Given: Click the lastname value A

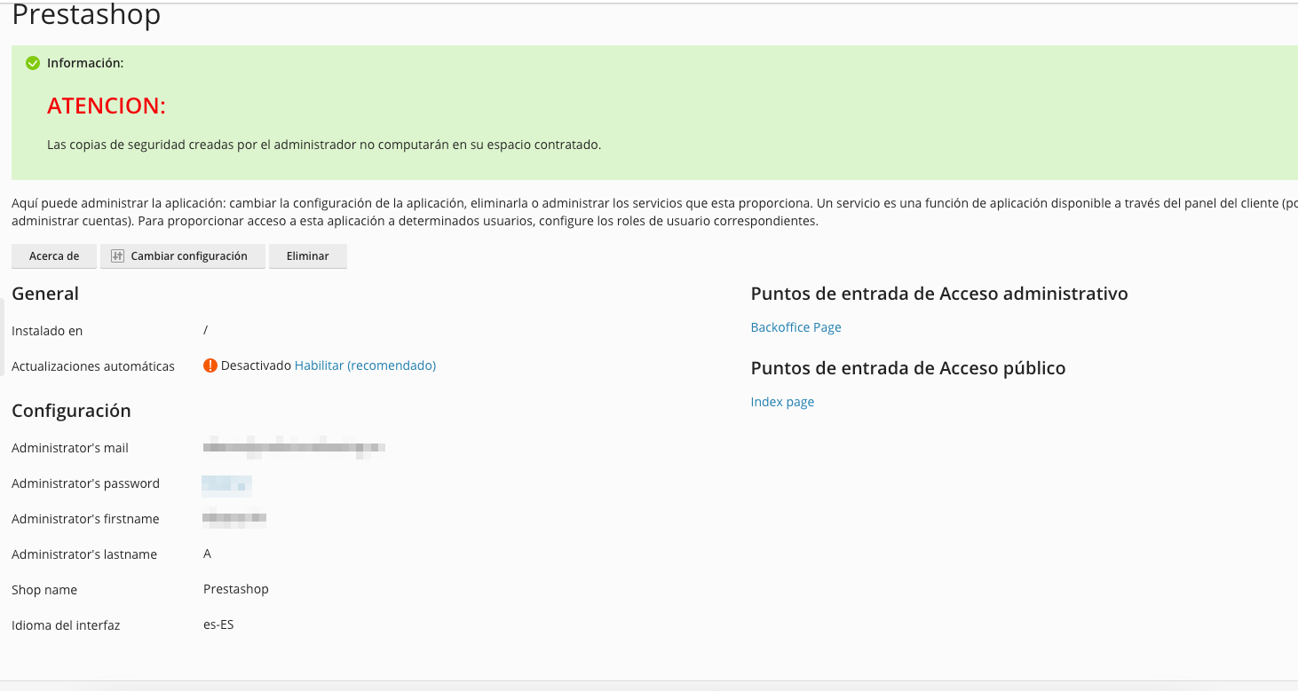Looking at the screenshot, I should (x=208, y=554).
